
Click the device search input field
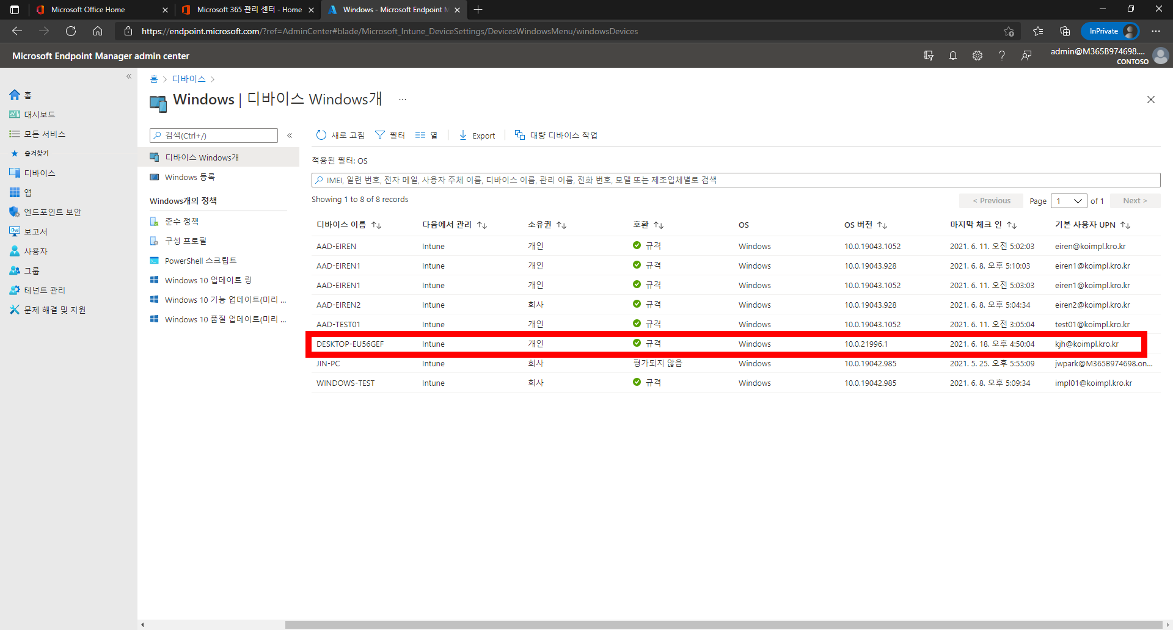pyautogui.click(x=736, y=180)
